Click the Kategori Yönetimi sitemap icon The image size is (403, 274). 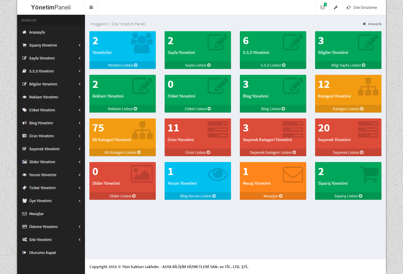tap(368, 87)
